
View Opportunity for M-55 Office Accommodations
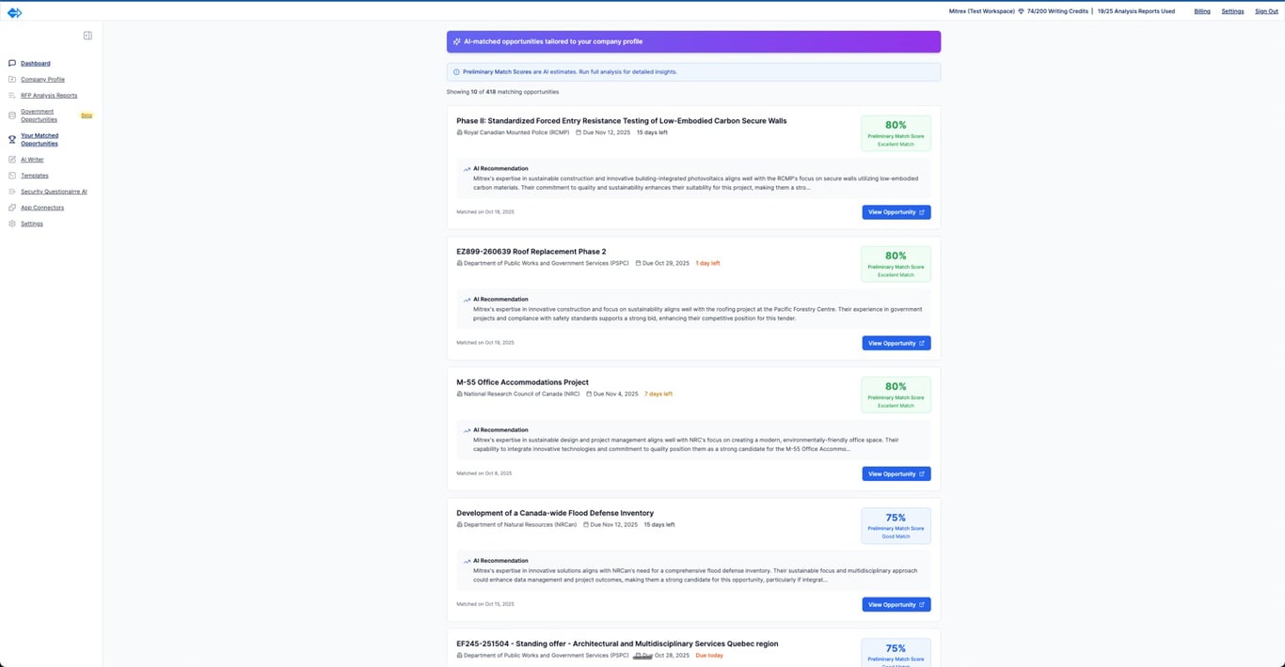(896, 473)
